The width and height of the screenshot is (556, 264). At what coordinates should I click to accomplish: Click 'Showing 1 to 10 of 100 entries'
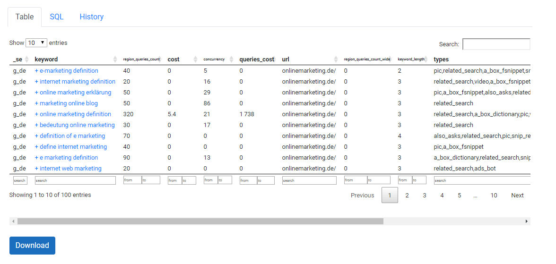pos(50,195)
